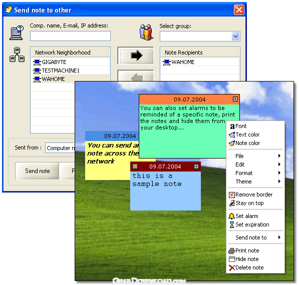
Task: Click the people group icon
Action: [x=146, y=32]
